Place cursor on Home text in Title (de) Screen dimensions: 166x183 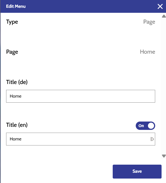(16, 96)
